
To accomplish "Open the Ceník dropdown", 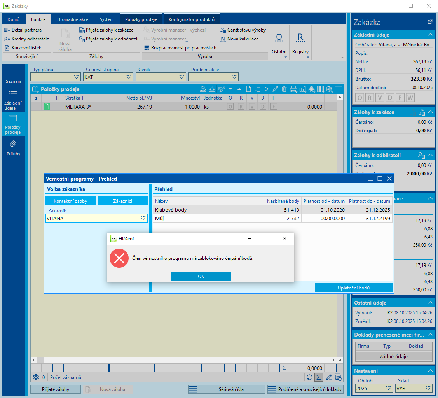I will (181, 77).
